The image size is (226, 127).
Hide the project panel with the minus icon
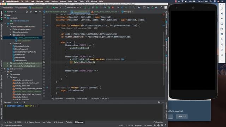click(40, 12)
